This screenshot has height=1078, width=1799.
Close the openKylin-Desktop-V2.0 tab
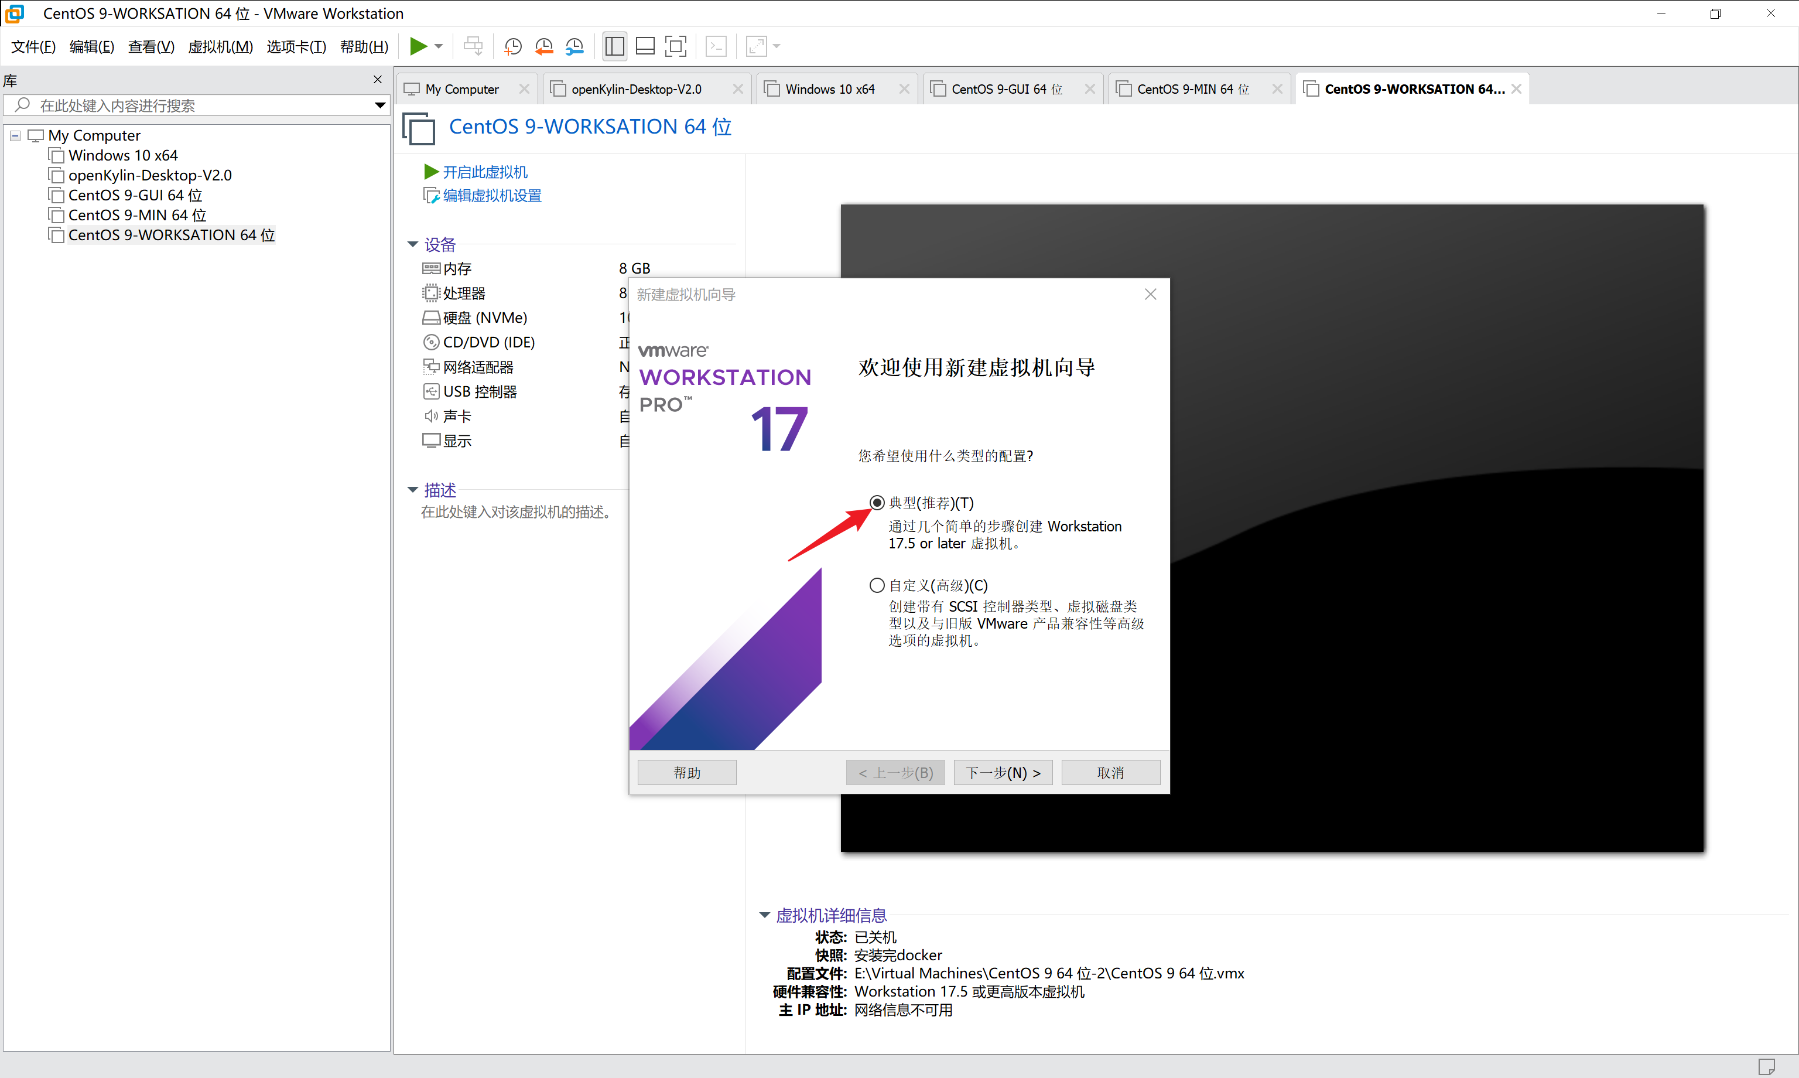[x=738, y=88]
